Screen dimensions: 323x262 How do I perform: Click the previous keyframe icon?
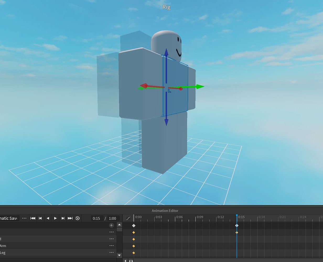click(x=40, y=218)
